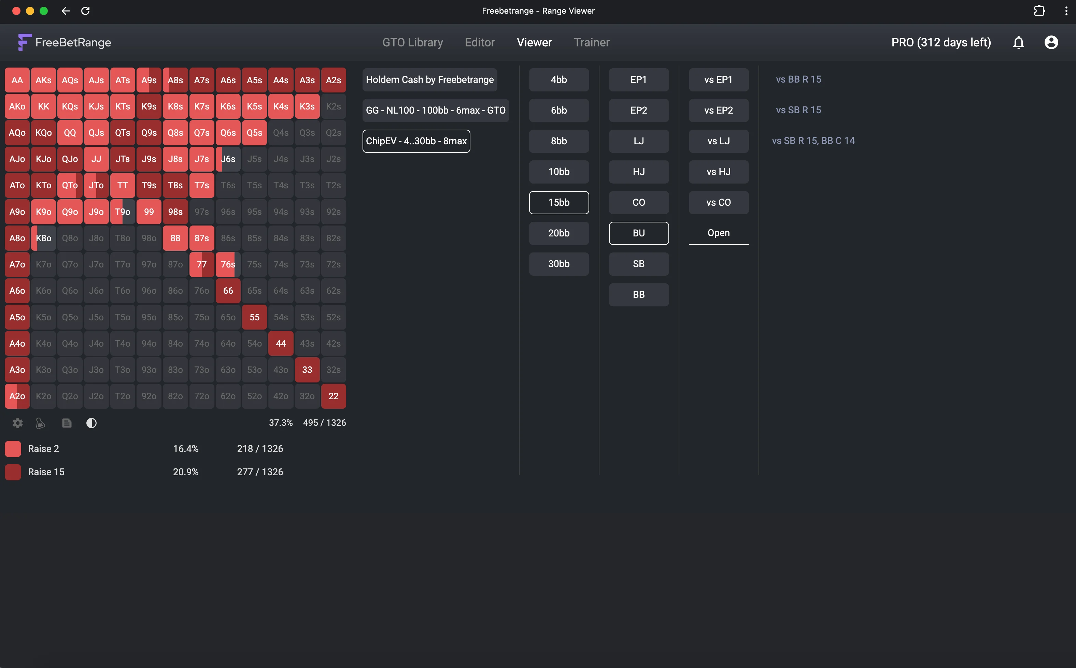Reload the page with refresh icon
This screenshot has height=668, width=1076.
pyautogui.click(x=85, y=11)
